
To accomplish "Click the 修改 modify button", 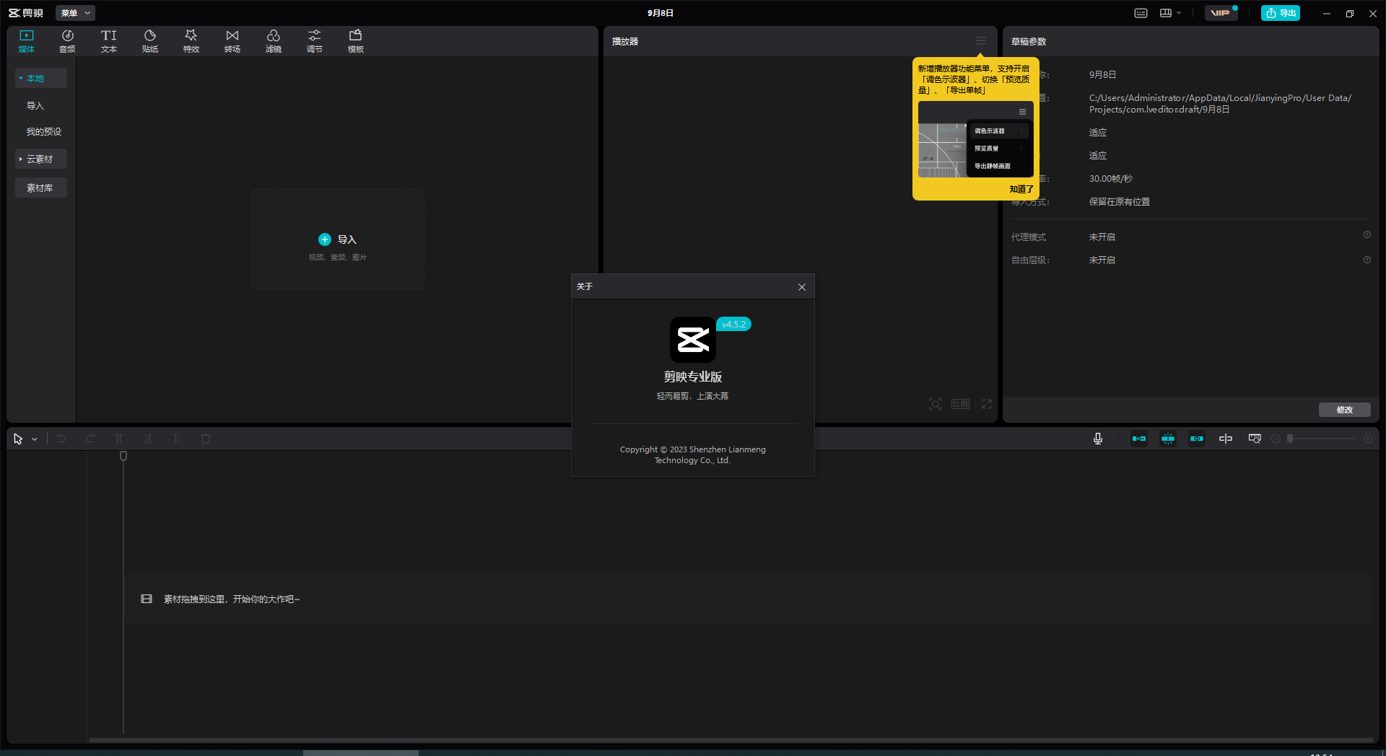I will (1344, 410).
